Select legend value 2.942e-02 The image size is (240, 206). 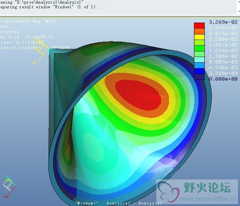tap(223, 28)
